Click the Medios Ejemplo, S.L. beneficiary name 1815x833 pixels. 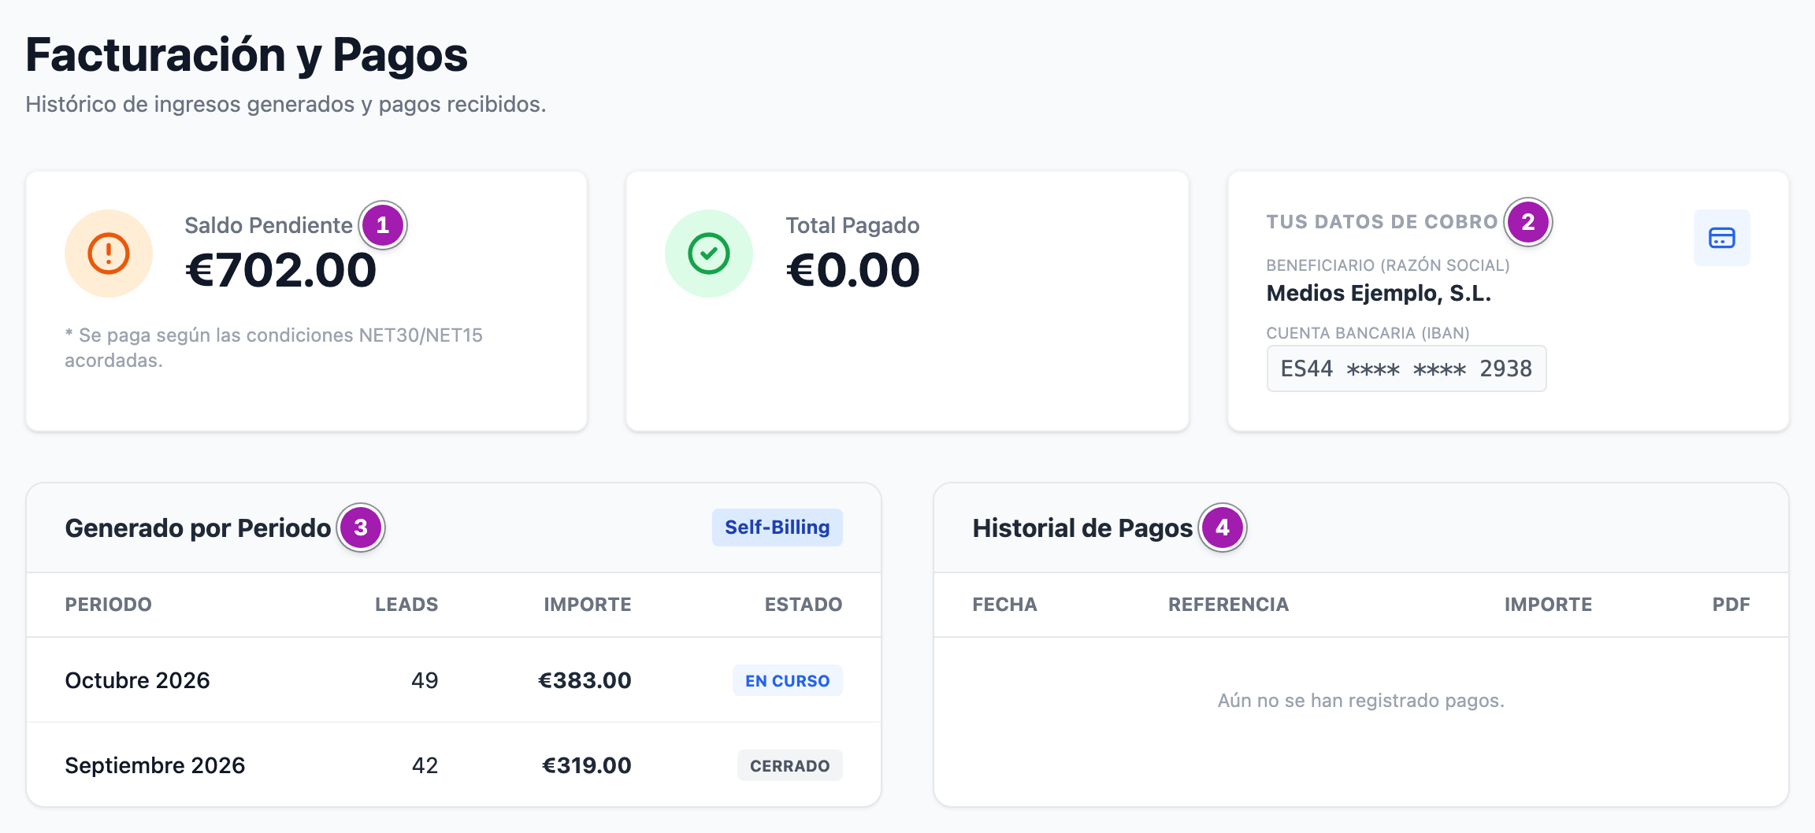click(1379, 293)
